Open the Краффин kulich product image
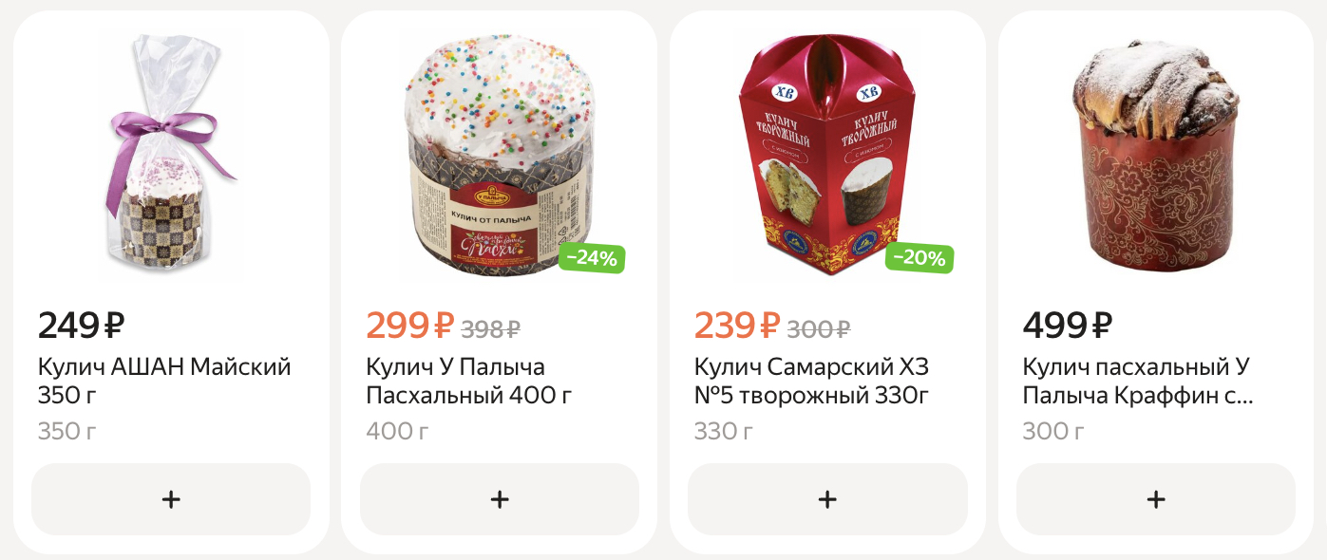The width and height of the screenshot is (1327, 560). click(1156, 155)
